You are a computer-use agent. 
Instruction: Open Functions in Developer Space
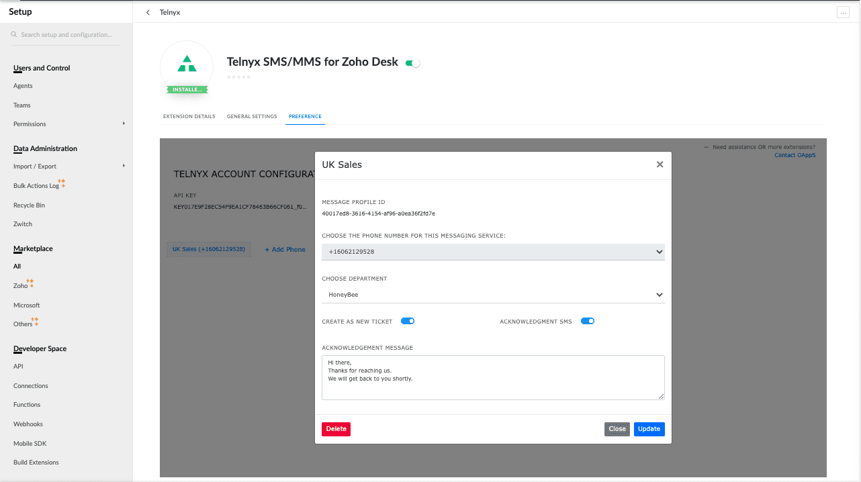click(27, 405)
